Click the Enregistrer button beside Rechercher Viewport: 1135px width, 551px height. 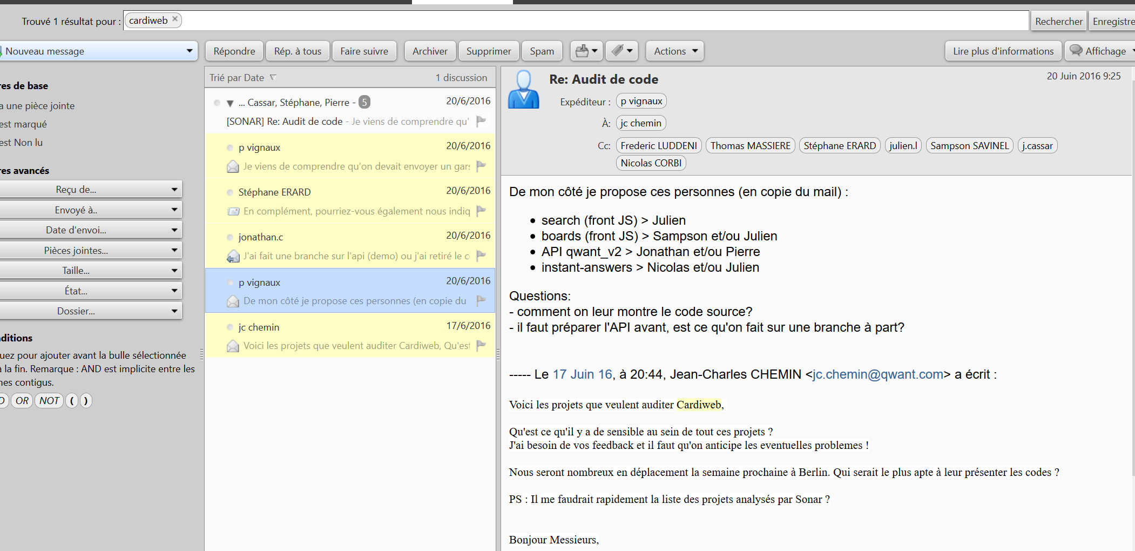1112,21
